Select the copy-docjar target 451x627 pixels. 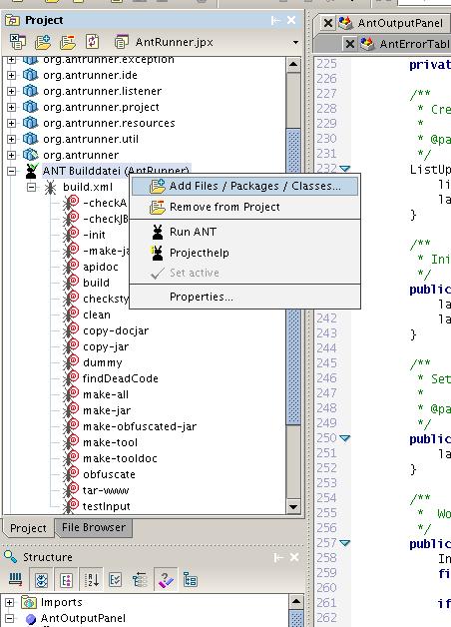point(116,330)
